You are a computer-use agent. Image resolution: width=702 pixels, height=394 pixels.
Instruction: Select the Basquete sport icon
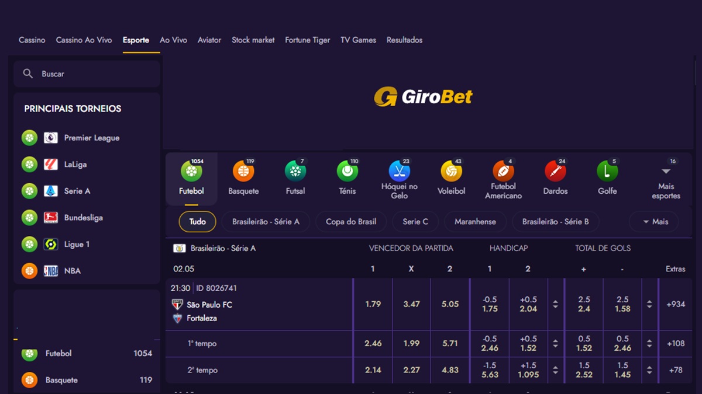point(243,172)
